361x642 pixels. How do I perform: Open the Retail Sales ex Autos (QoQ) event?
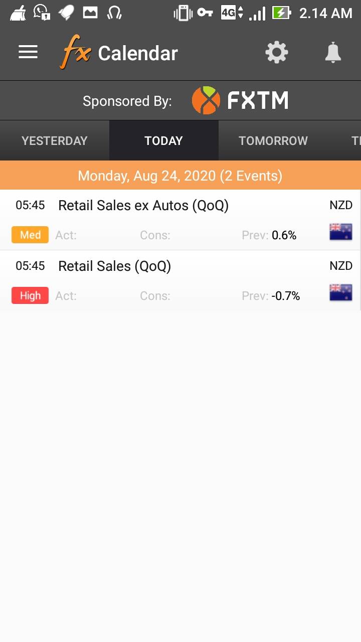tap(143, 206)
